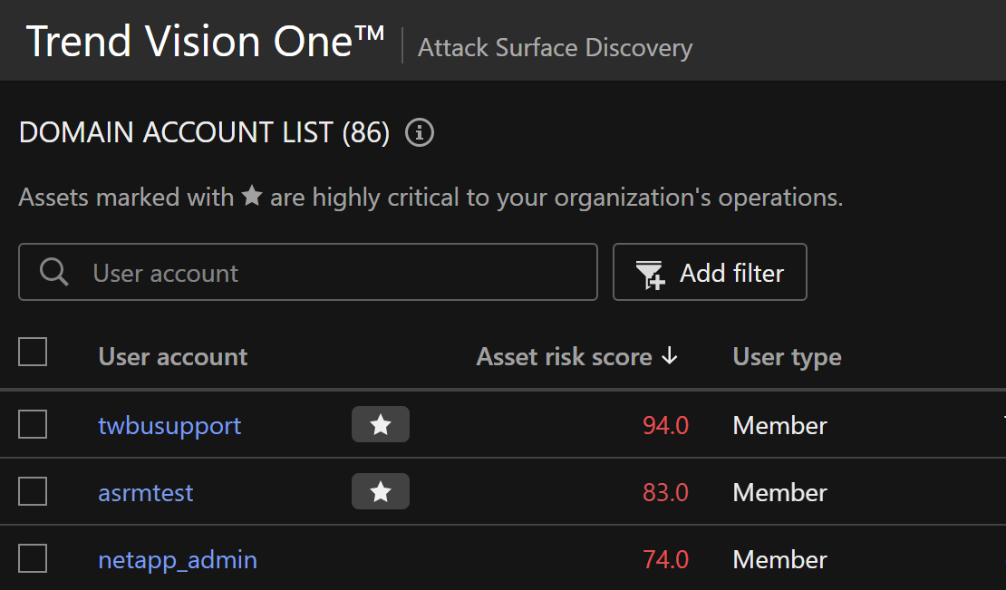The image size is (1006, 590).
Task: Select the asrmtest row checkbox
Action: point(33,491)
